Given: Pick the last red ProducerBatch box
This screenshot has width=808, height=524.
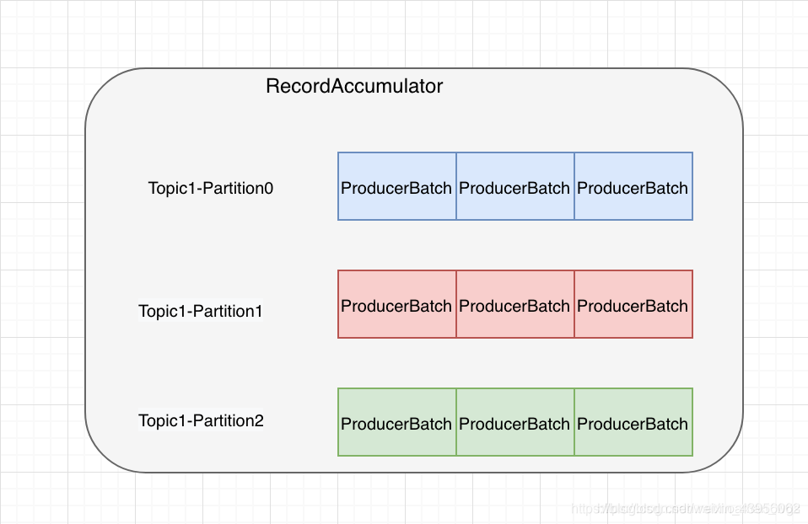Looking at the screenshot, I should (x=633, y=305).
